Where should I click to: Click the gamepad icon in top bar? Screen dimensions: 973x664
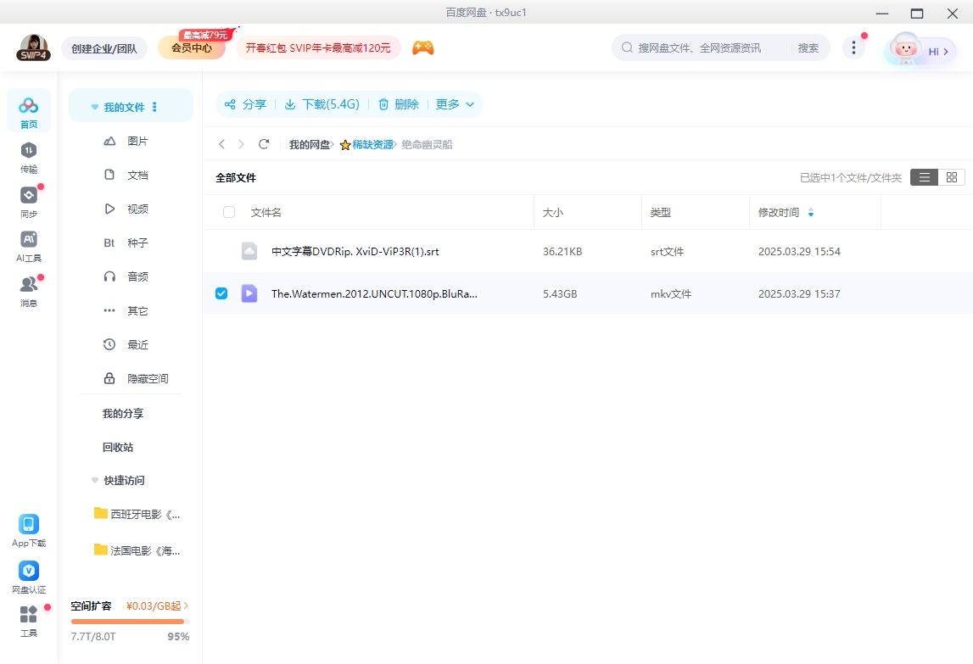[422, 47]
